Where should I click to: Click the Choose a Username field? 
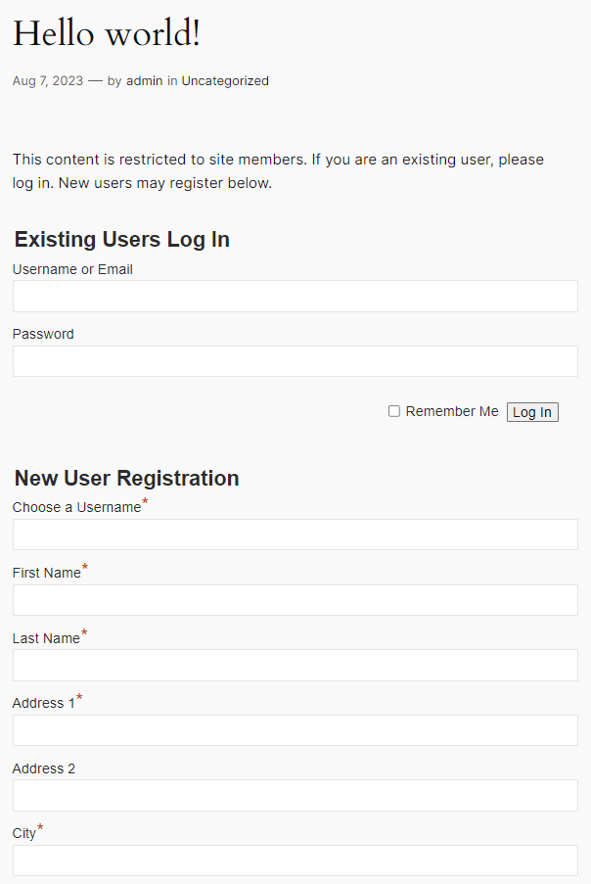point(295,535)
